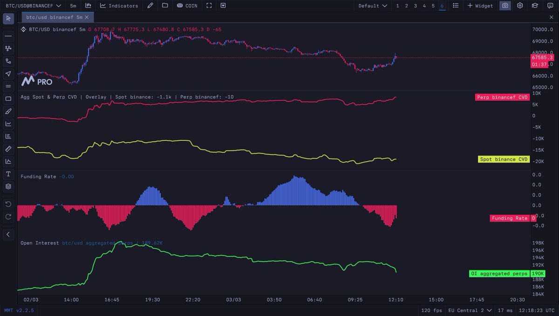
Task: Select the parallel lines channel tool
Action: [8, 86]
